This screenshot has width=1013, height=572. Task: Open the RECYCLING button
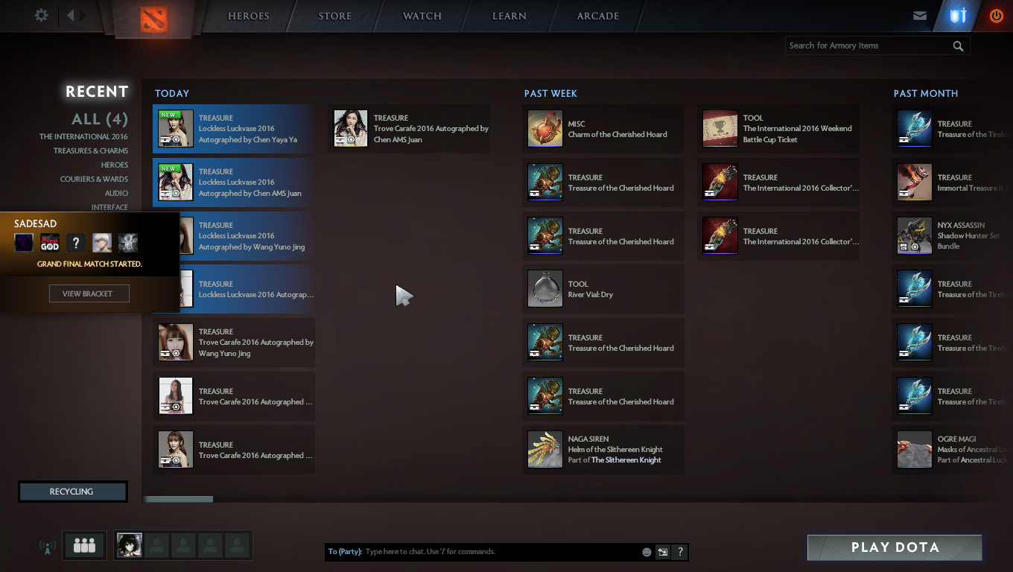(73, 492)
